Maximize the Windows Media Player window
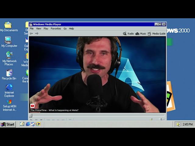 [x=160, y=24]
